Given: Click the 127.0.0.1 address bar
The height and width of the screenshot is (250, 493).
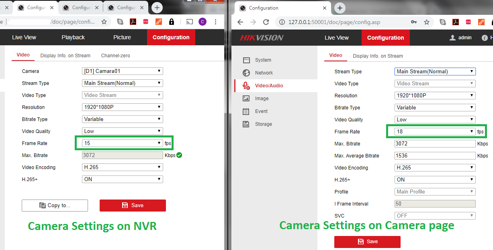Looking at the screenshot, I should point(333,22).
